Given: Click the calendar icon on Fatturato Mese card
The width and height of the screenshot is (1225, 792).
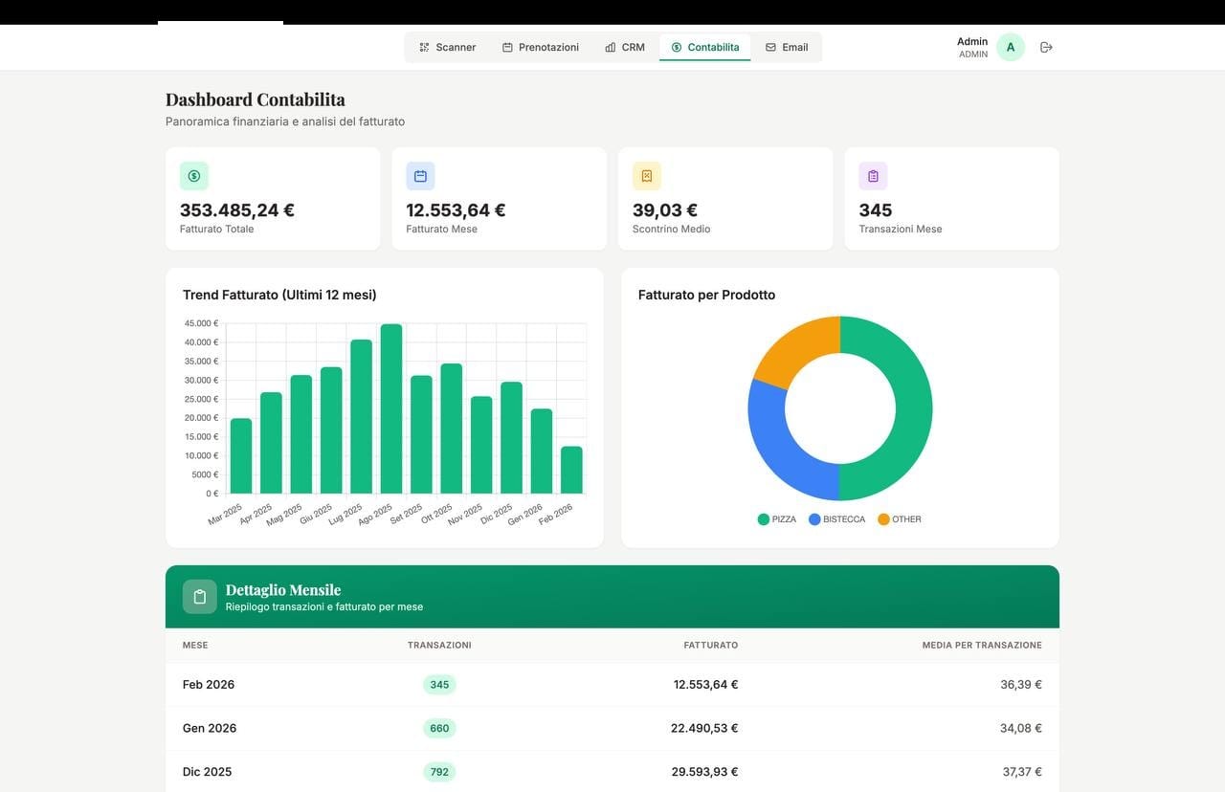Looking at the screenshot, I should [x=416, y=173].
